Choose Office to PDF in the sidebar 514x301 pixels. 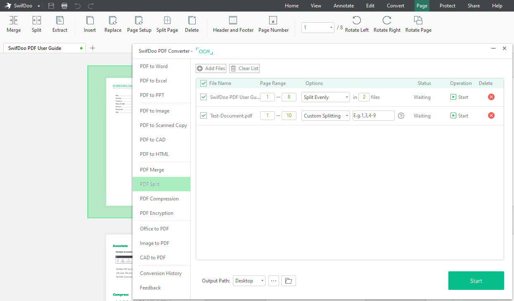pyautogui.click(x=161, y=229)
